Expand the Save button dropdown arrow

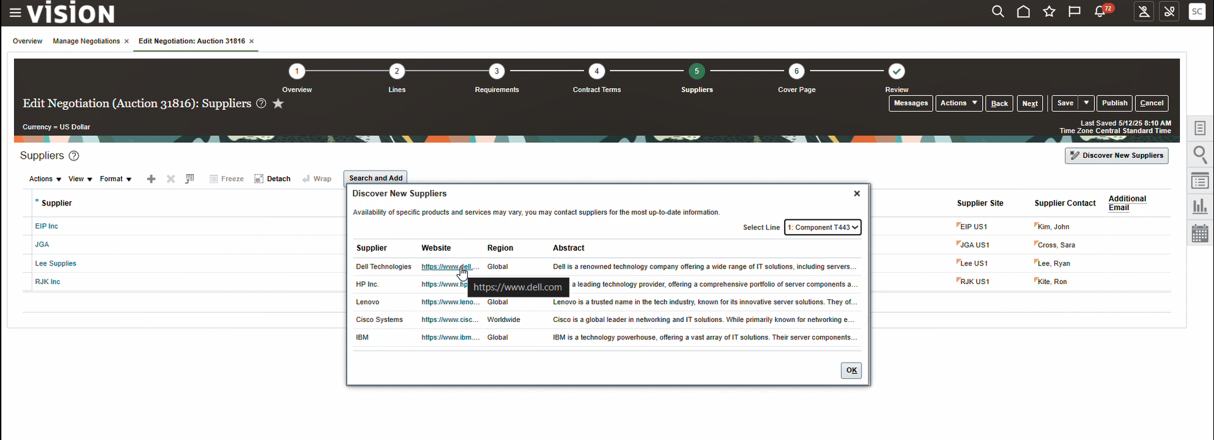[1086, 103]
